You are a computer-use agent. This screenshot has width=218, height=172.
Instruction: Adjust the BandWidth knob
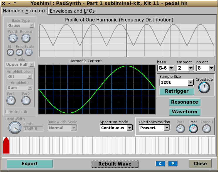[13, 127]
